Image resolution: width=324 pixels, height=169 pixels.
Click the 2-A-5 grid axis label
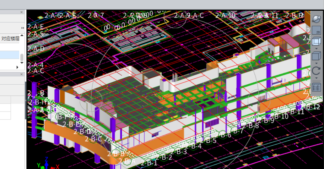35,34
